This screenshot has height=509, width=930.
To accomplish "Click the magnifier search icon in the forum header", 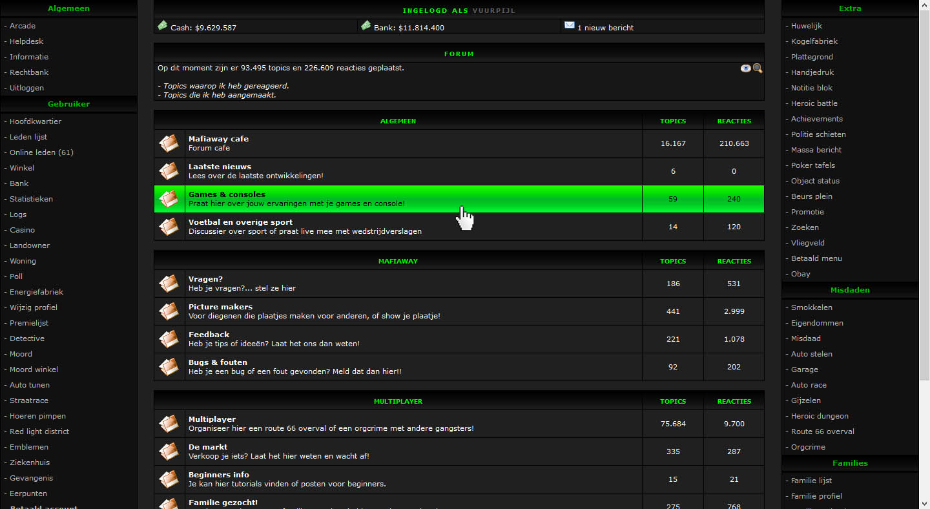I will (758, 68).
